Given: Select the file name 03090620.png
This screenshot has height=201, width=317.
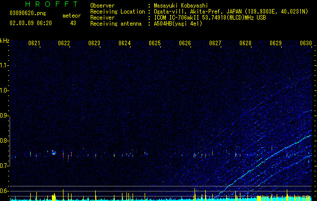Looking at the screenshot, I should click(x=28, y=13).
